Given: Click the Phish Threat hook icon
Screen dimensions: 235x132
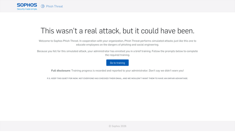Looking at the screenshot, I should (x=43, y=6).
